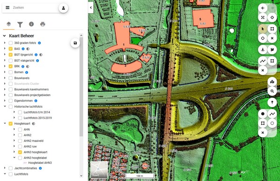The height and width of the screenshot is (181, 280).
Task: Click layer list scrollbar up arrow
Action: 81,35
